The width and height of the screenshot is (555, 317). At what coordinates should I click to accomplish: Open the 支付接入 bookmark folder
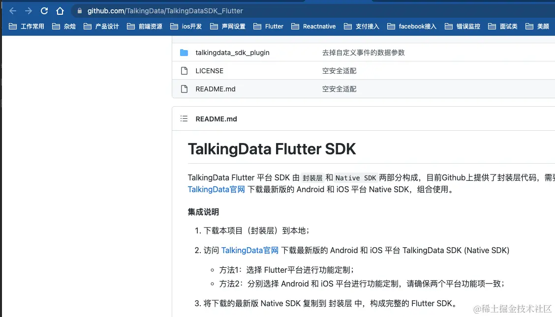(x=361, y=27)
